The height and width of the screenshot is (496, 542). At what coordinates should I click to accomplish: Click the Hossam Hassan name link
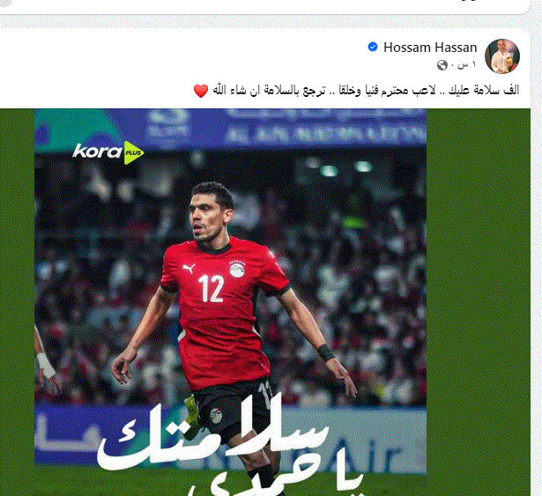[x=430, y=48]
